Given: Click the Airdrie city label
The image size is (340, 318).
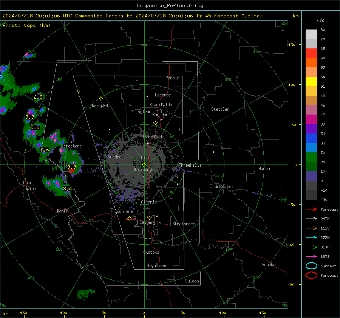Looking at the screenshot, I should point(149,202).
